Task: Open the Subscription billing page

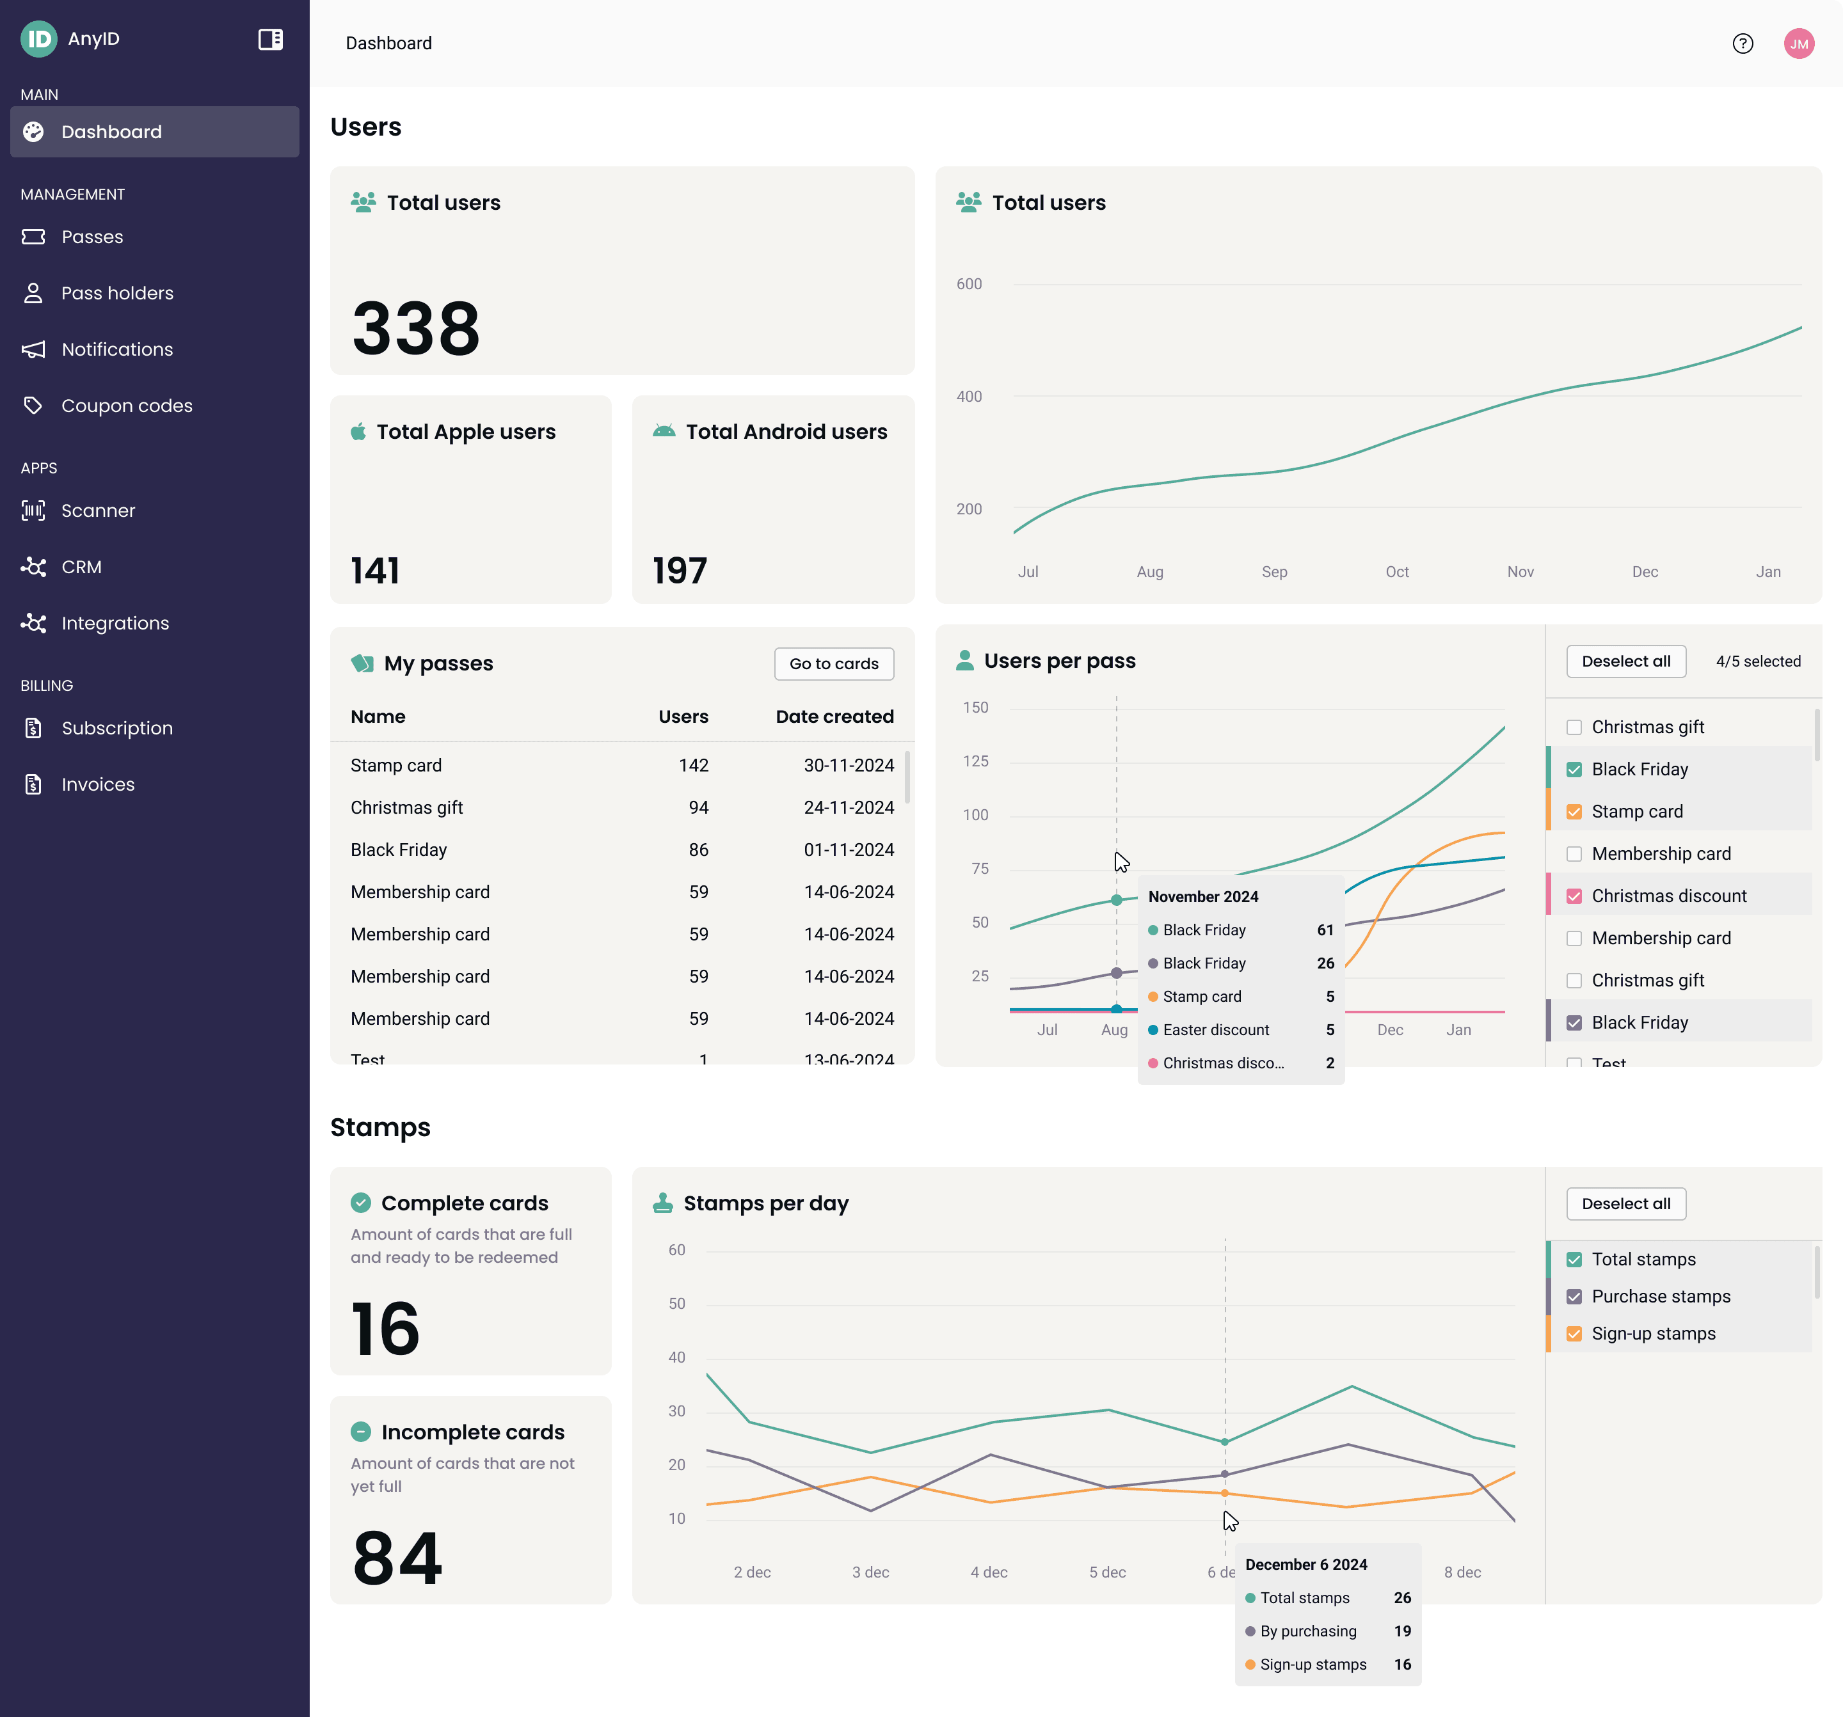Action: (x=117, y=728)
